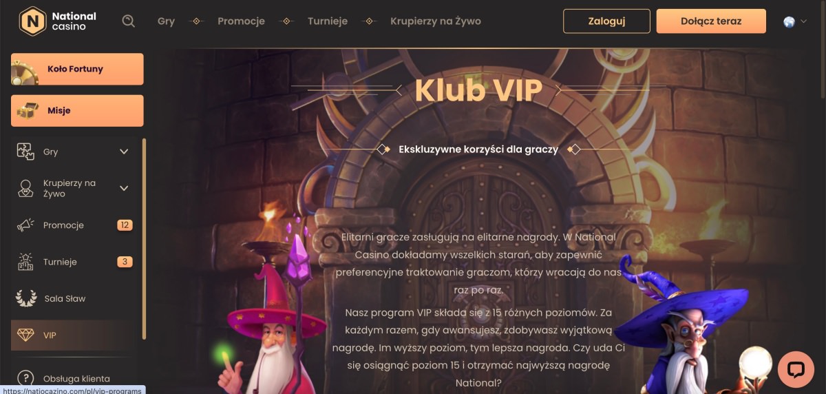Click the Zaloguj button
This screenshot has height=394, width=826.
(606, 21)
